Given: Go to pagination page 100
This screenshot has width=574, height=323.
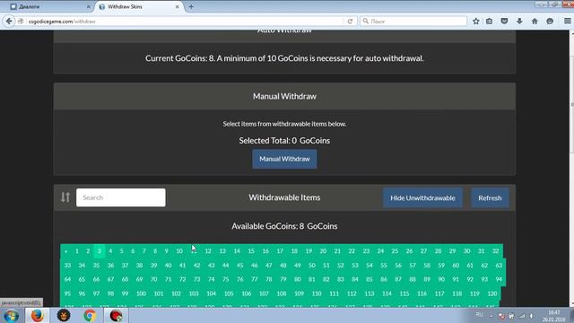Looking at the screenshot, I should point(141,293).
